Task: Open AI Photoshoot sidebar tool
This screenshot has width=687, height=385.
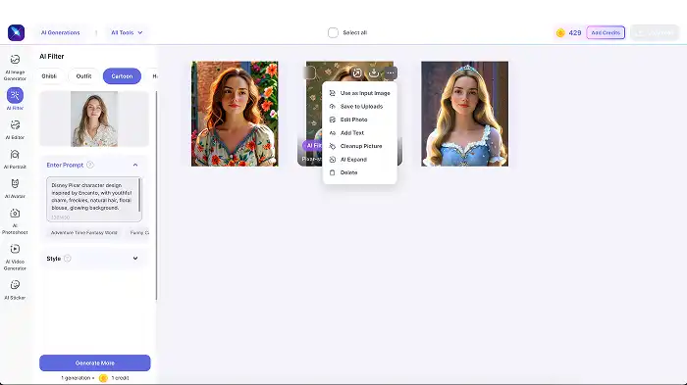Action: (15, 221)
